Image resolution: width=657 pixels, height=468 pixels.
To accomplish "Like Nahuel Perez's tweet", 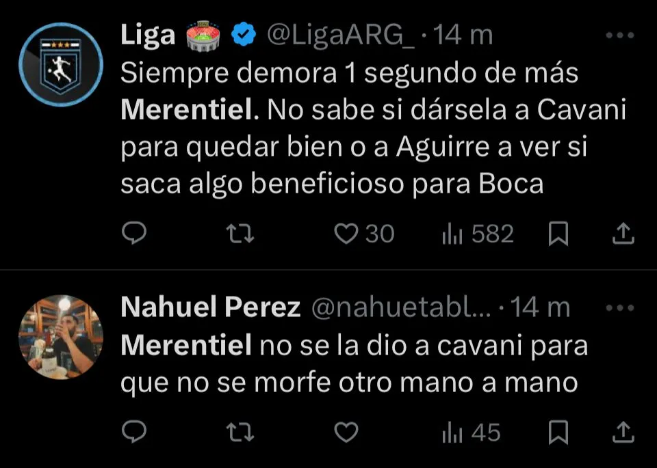I will tap(347, 432).
